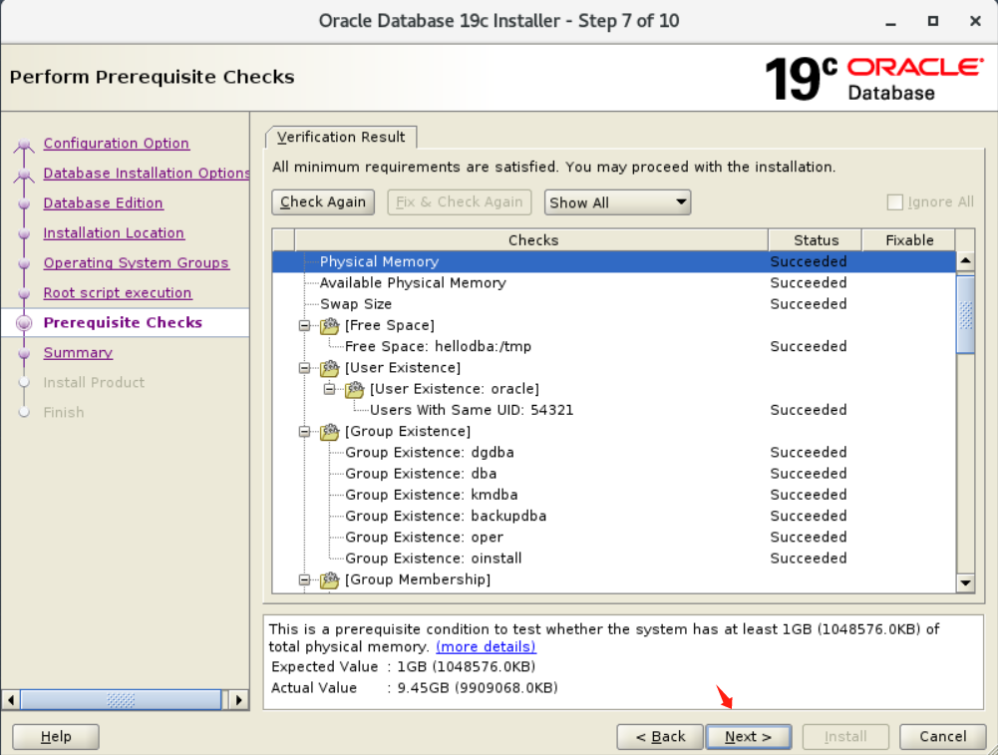998x755 pixels.
Task: Select Group Existence: dba row
Action: (x=613, y=474)
